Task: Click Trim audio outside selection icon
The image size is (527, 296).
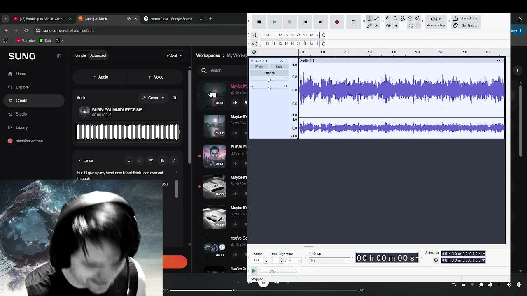Action: [x=388, y=26]
